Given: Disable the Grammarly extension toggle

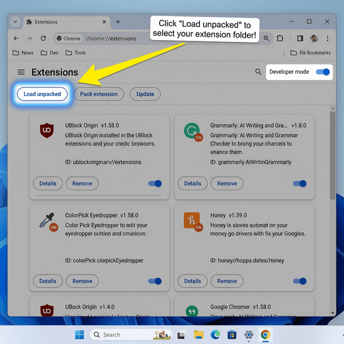Looking at the screenshot, I should 300,183.
